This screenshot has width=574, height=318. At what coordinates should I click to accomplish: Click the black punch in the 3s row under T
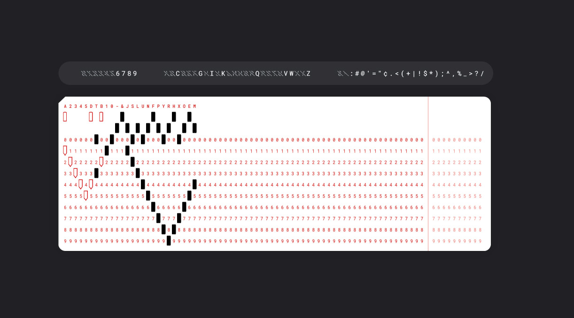(x=96, y=173)
